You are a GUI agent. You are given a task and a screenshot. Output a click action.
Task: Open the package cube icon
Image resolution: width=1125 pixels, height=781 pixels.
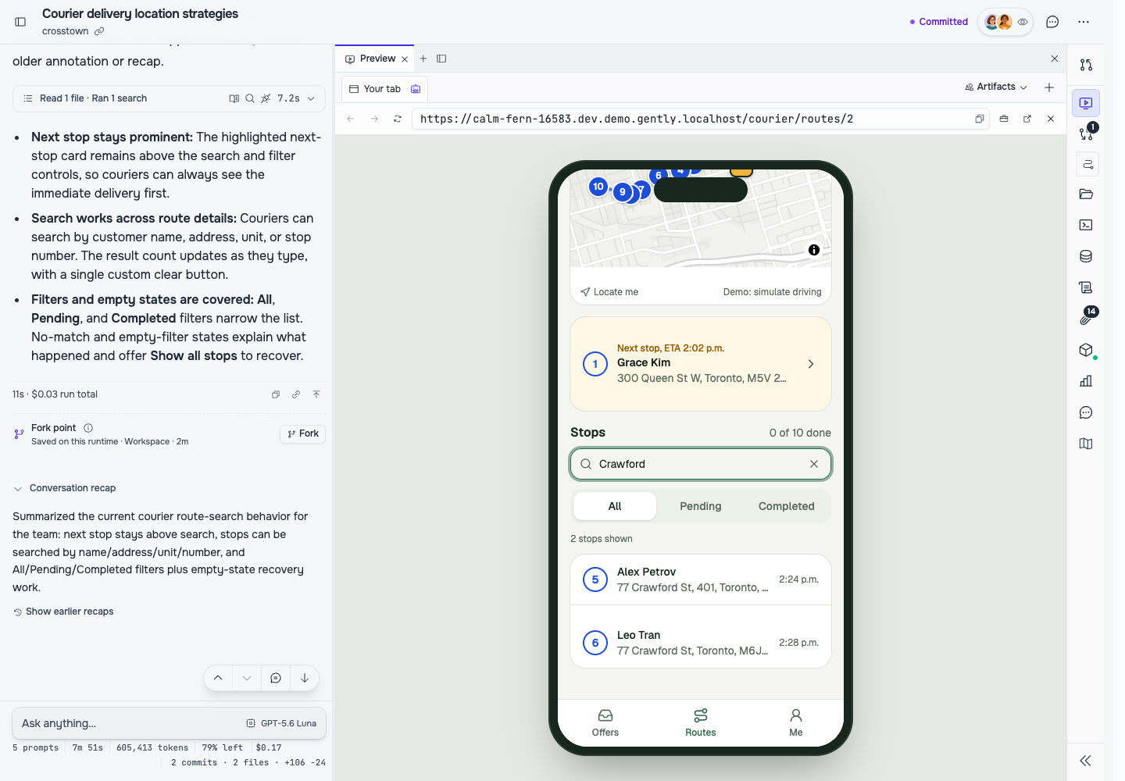click(x=1086, y=350)
